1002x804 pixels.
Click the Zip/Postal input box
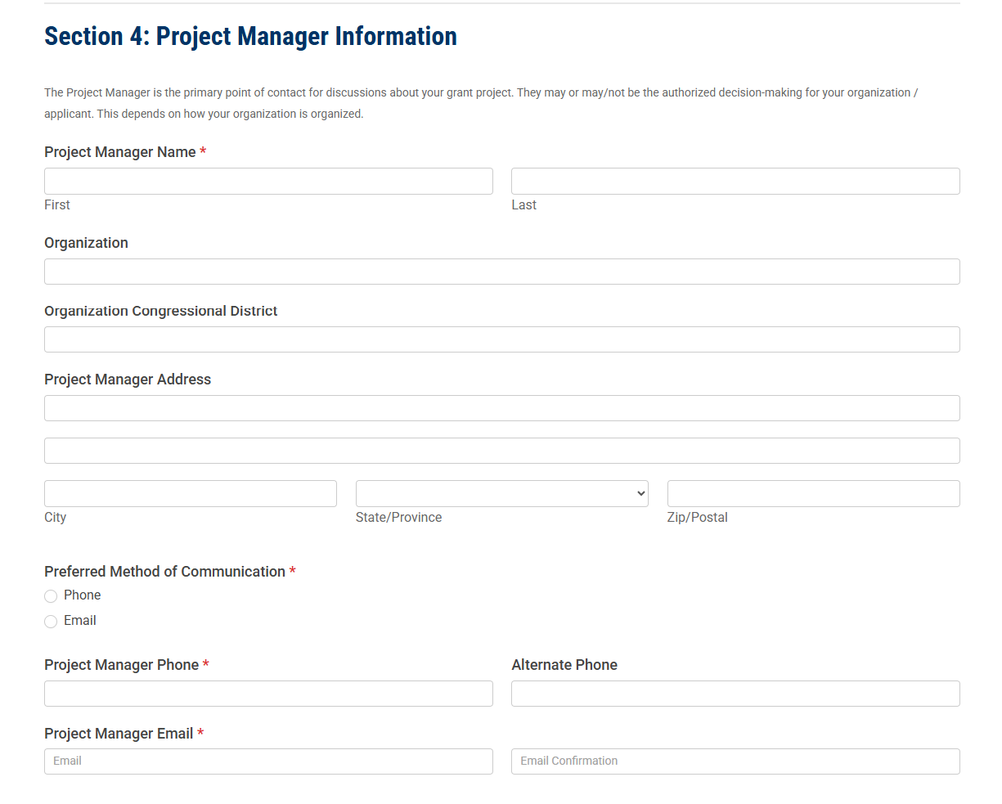coord(813,493)
